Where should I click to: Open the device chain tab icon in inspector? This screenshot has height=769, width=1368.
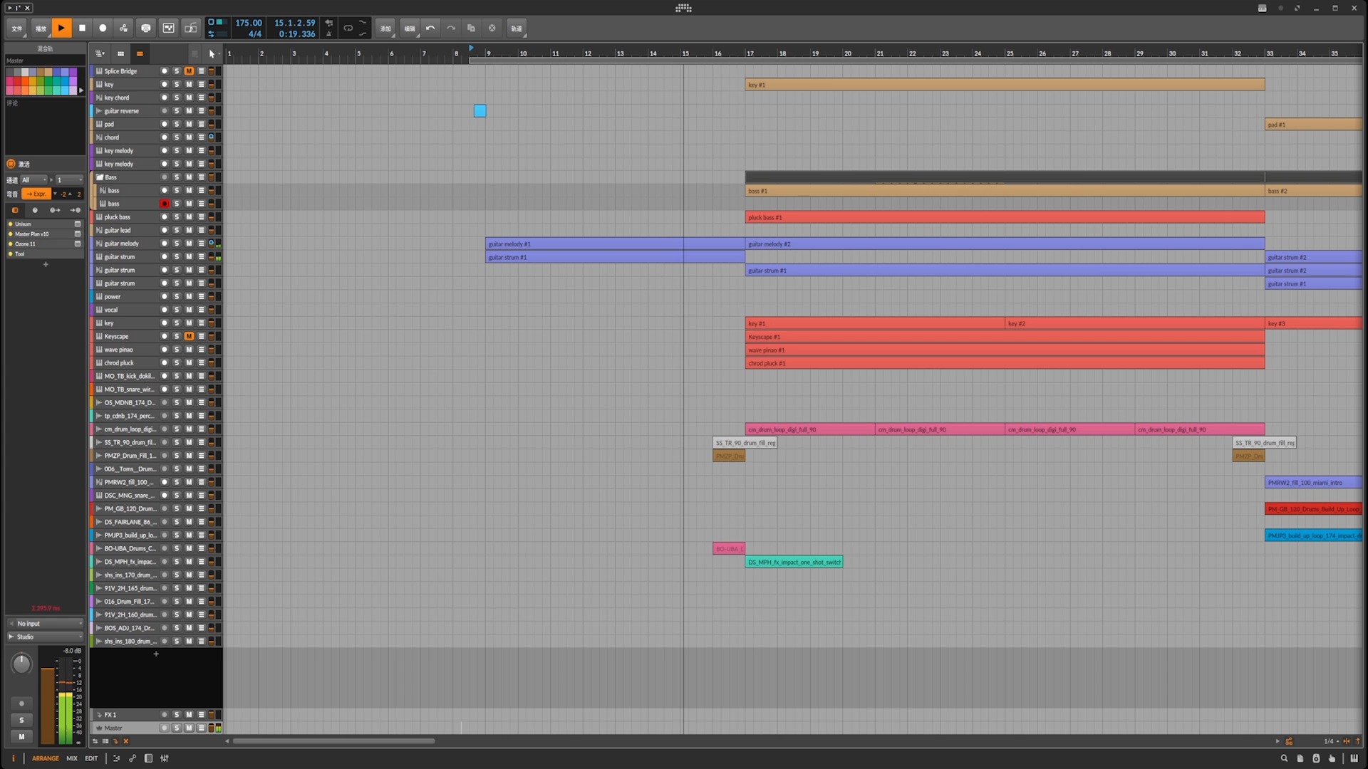click(x=15, y=210)
